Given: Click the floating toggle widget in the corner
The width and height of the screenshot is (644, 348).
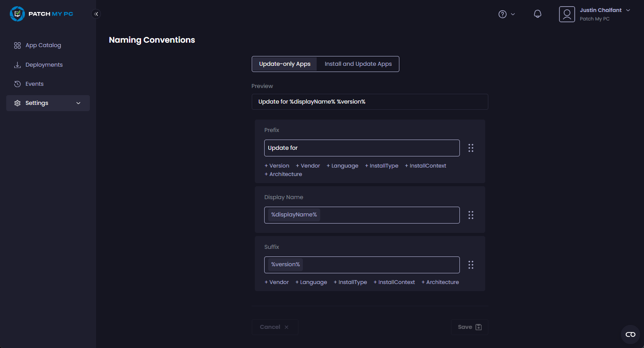Looking at the screenshot, I should [630, 334].
